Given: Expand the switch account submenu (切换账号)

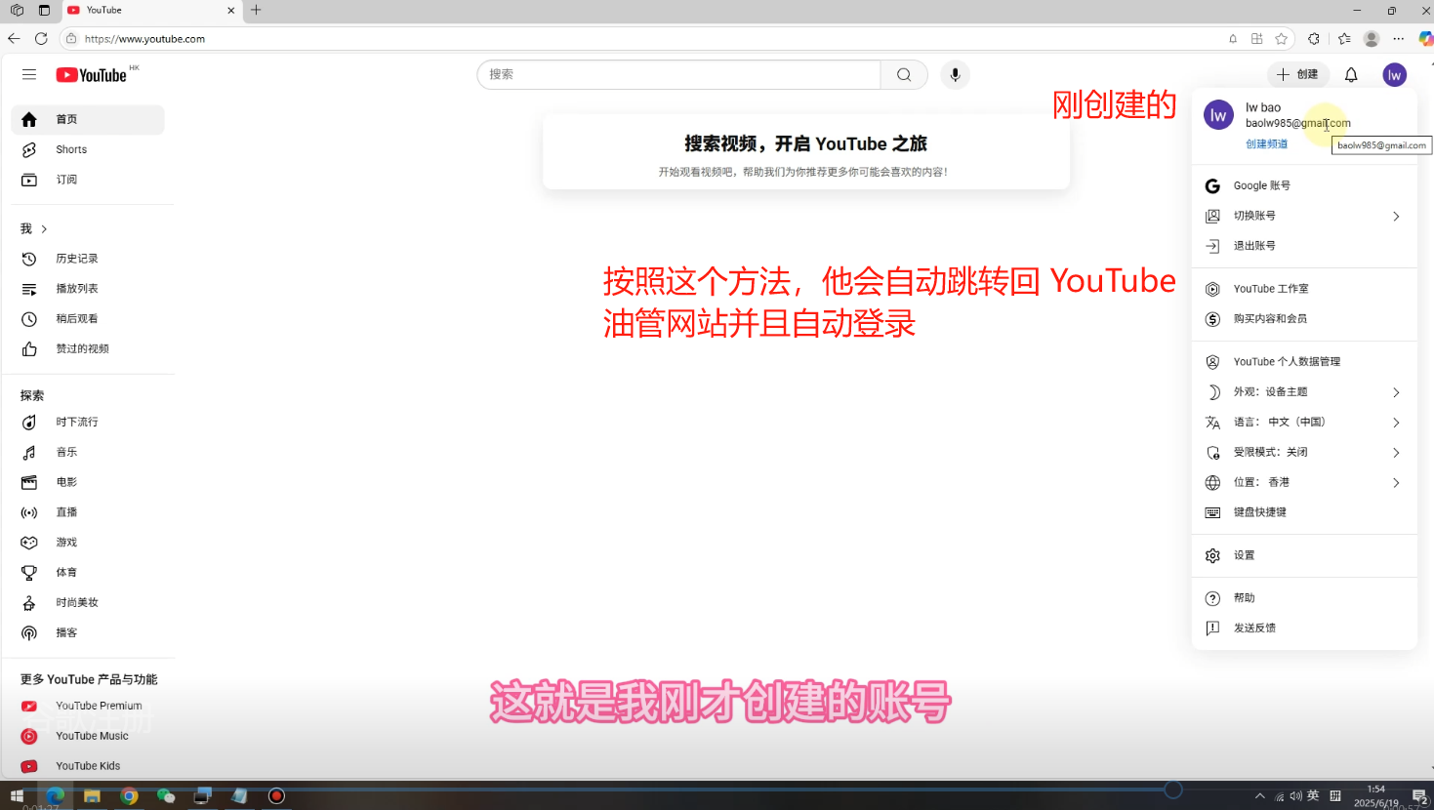Looking at the screenshot, I should 1303,216.
